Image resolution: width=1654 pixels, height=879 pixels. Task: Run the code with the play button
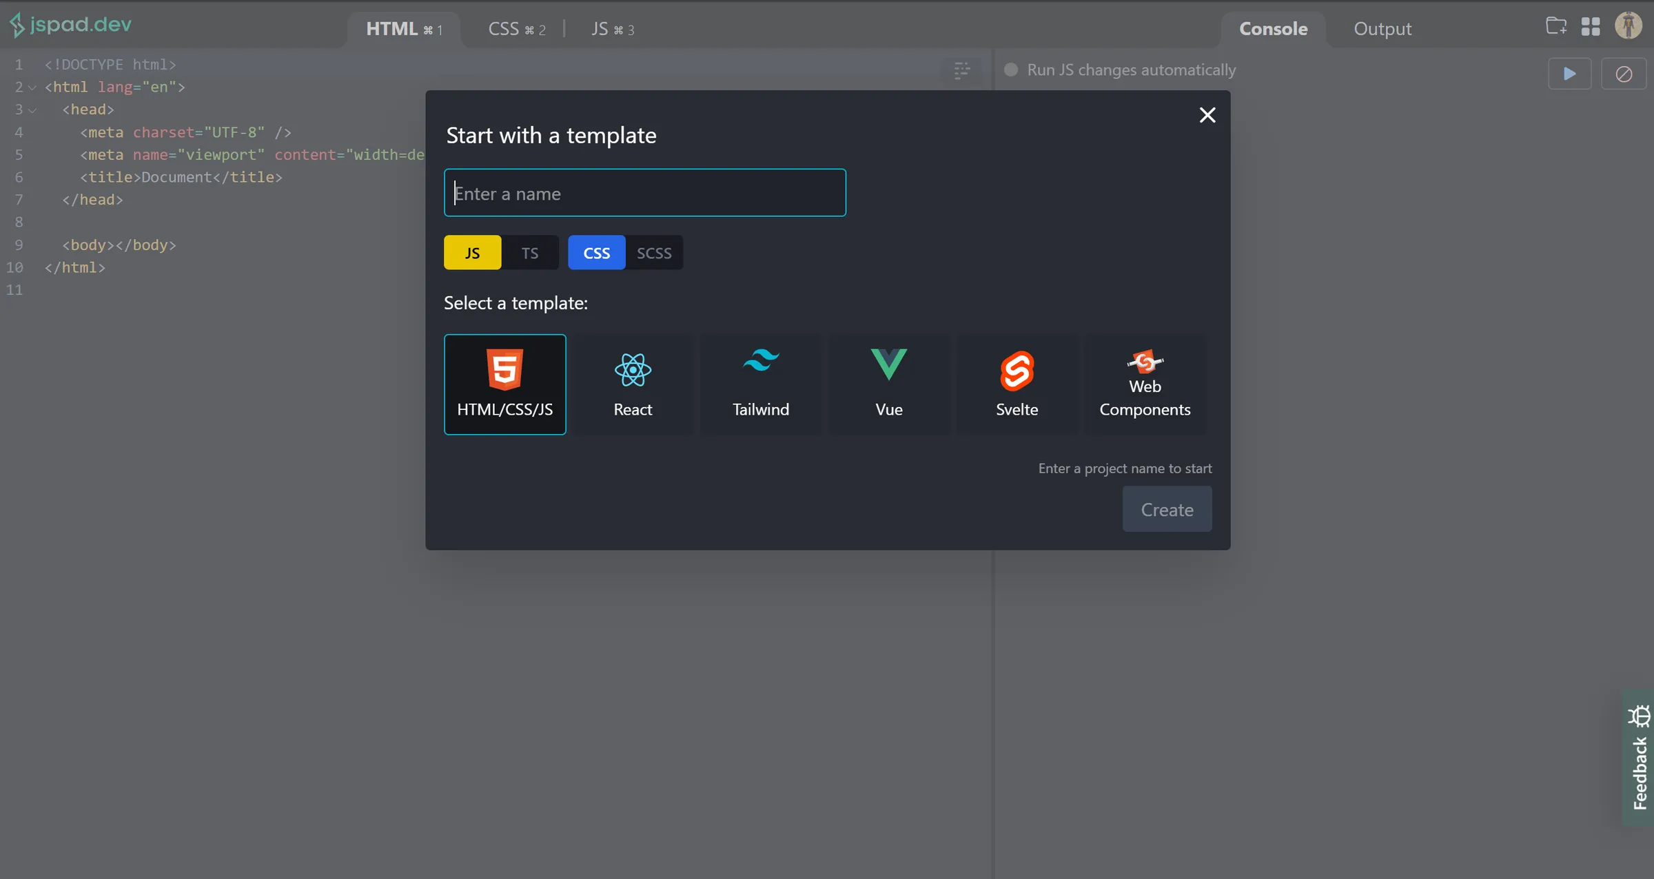(1570, 74)
